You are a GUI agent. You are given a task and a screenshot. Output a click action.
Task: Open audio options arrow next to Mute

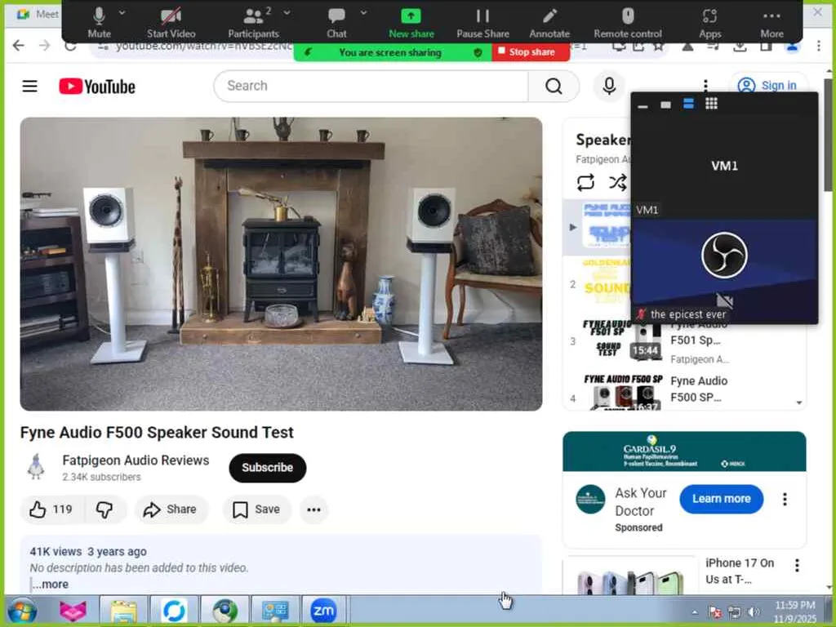(122, 12)
